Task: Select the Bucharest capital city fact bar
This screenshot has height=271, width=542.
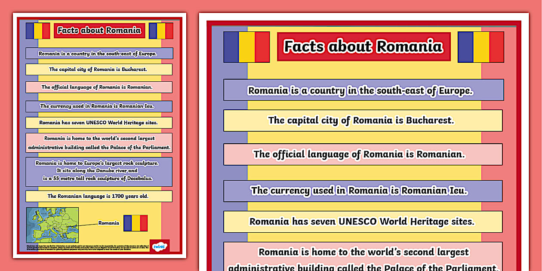Action: pyautogui.click(x=363, y=121)
